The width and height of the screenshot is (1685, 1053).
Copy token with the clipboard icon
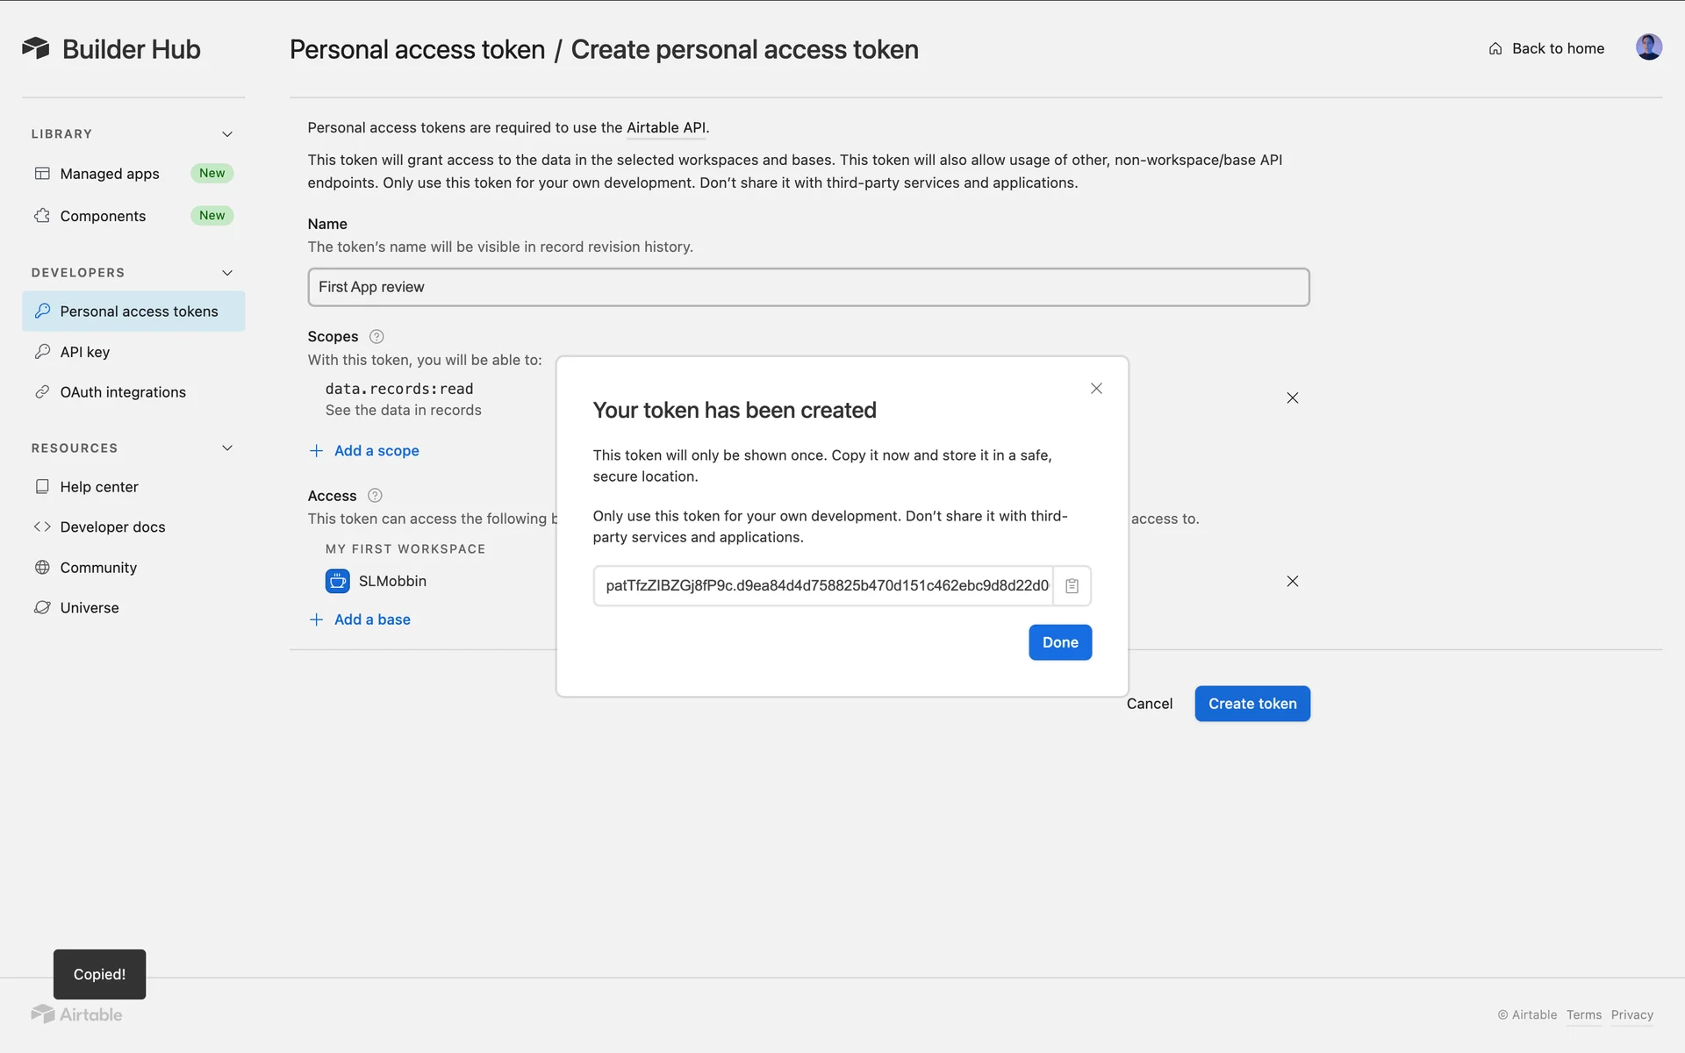[1072, 586]
